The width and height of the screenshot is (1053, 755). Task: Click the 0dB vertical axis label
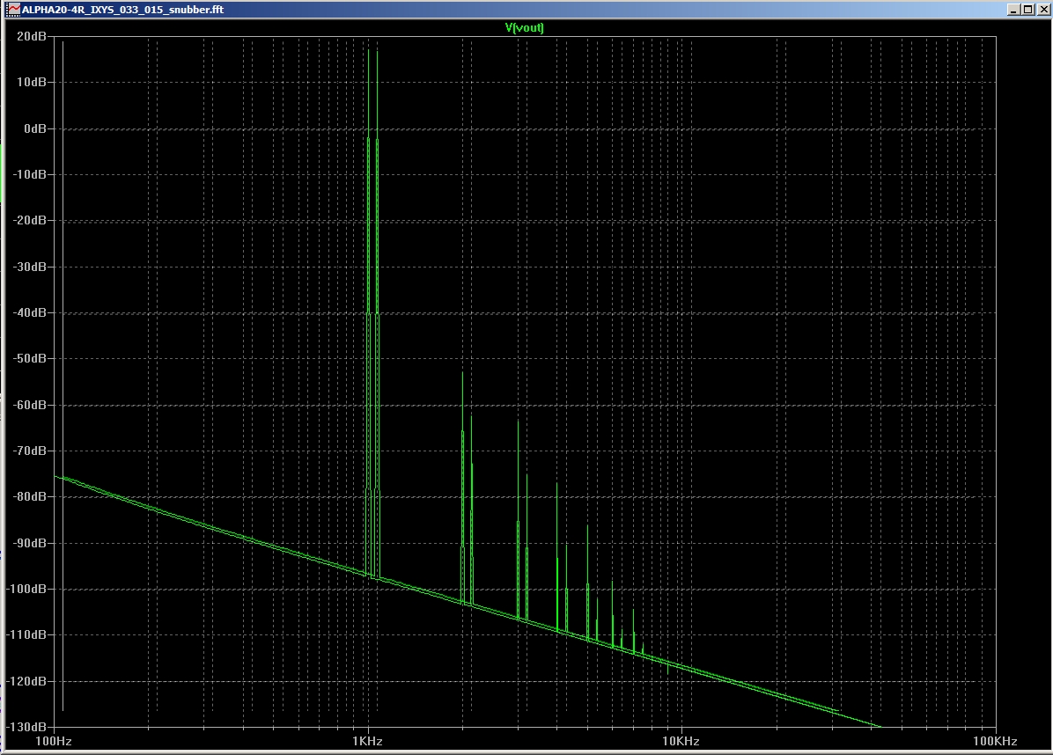(35, 128)
